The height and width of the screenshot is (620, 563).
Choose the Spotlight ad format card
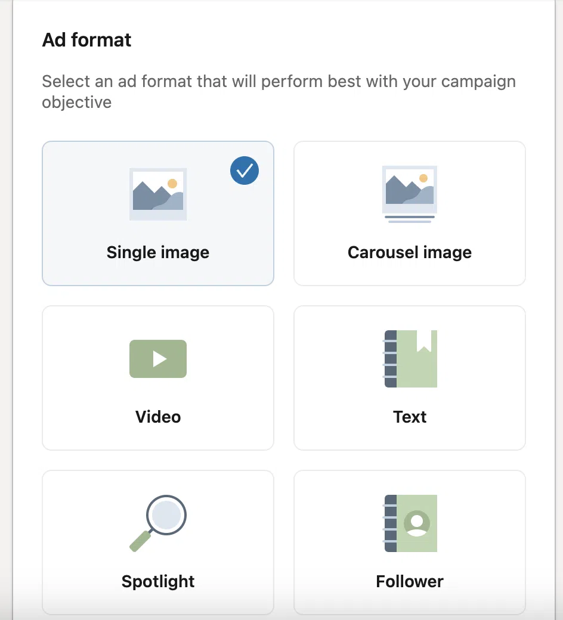point(158,542)
